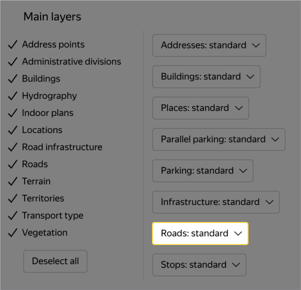Open Places: standard dropdown
Screen dimensions: 301x290
pyautogui.click(x=200, y=108)
